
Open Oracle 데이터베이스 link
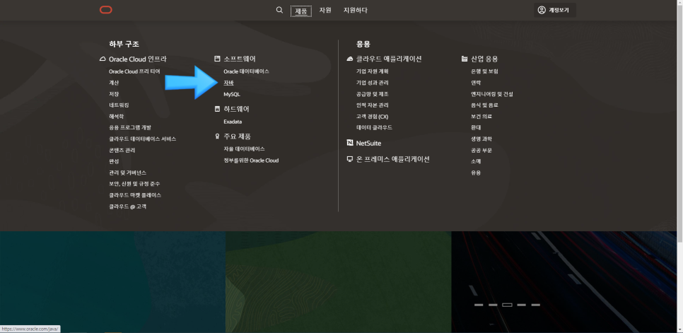pyautogui.click(x=247, y=71)
